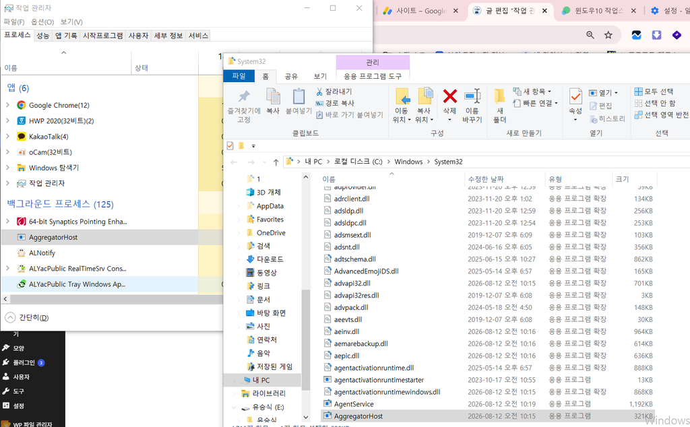Screen dimensions: 690x427
Task: Select AgentService file in list
Action: 354,403
